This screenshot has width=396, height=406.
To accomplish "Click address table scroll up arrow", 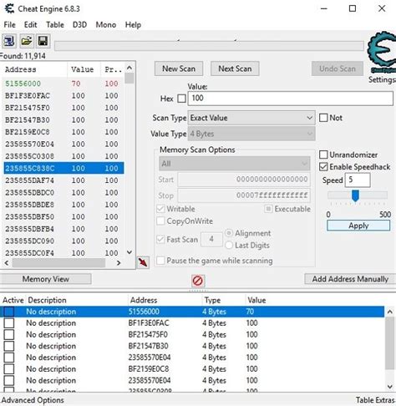I will [x=390, y=312].
